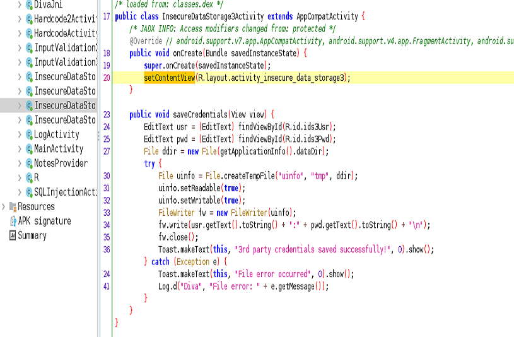Click the onCreate method name

187,53
